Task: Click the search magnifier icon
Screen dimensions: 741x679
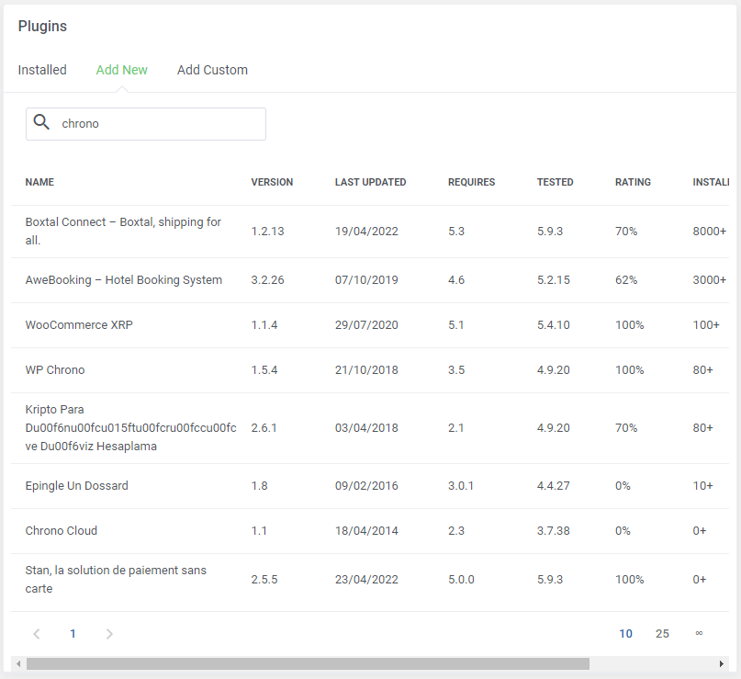Action: pyautogui.click(x=41, y=122)
